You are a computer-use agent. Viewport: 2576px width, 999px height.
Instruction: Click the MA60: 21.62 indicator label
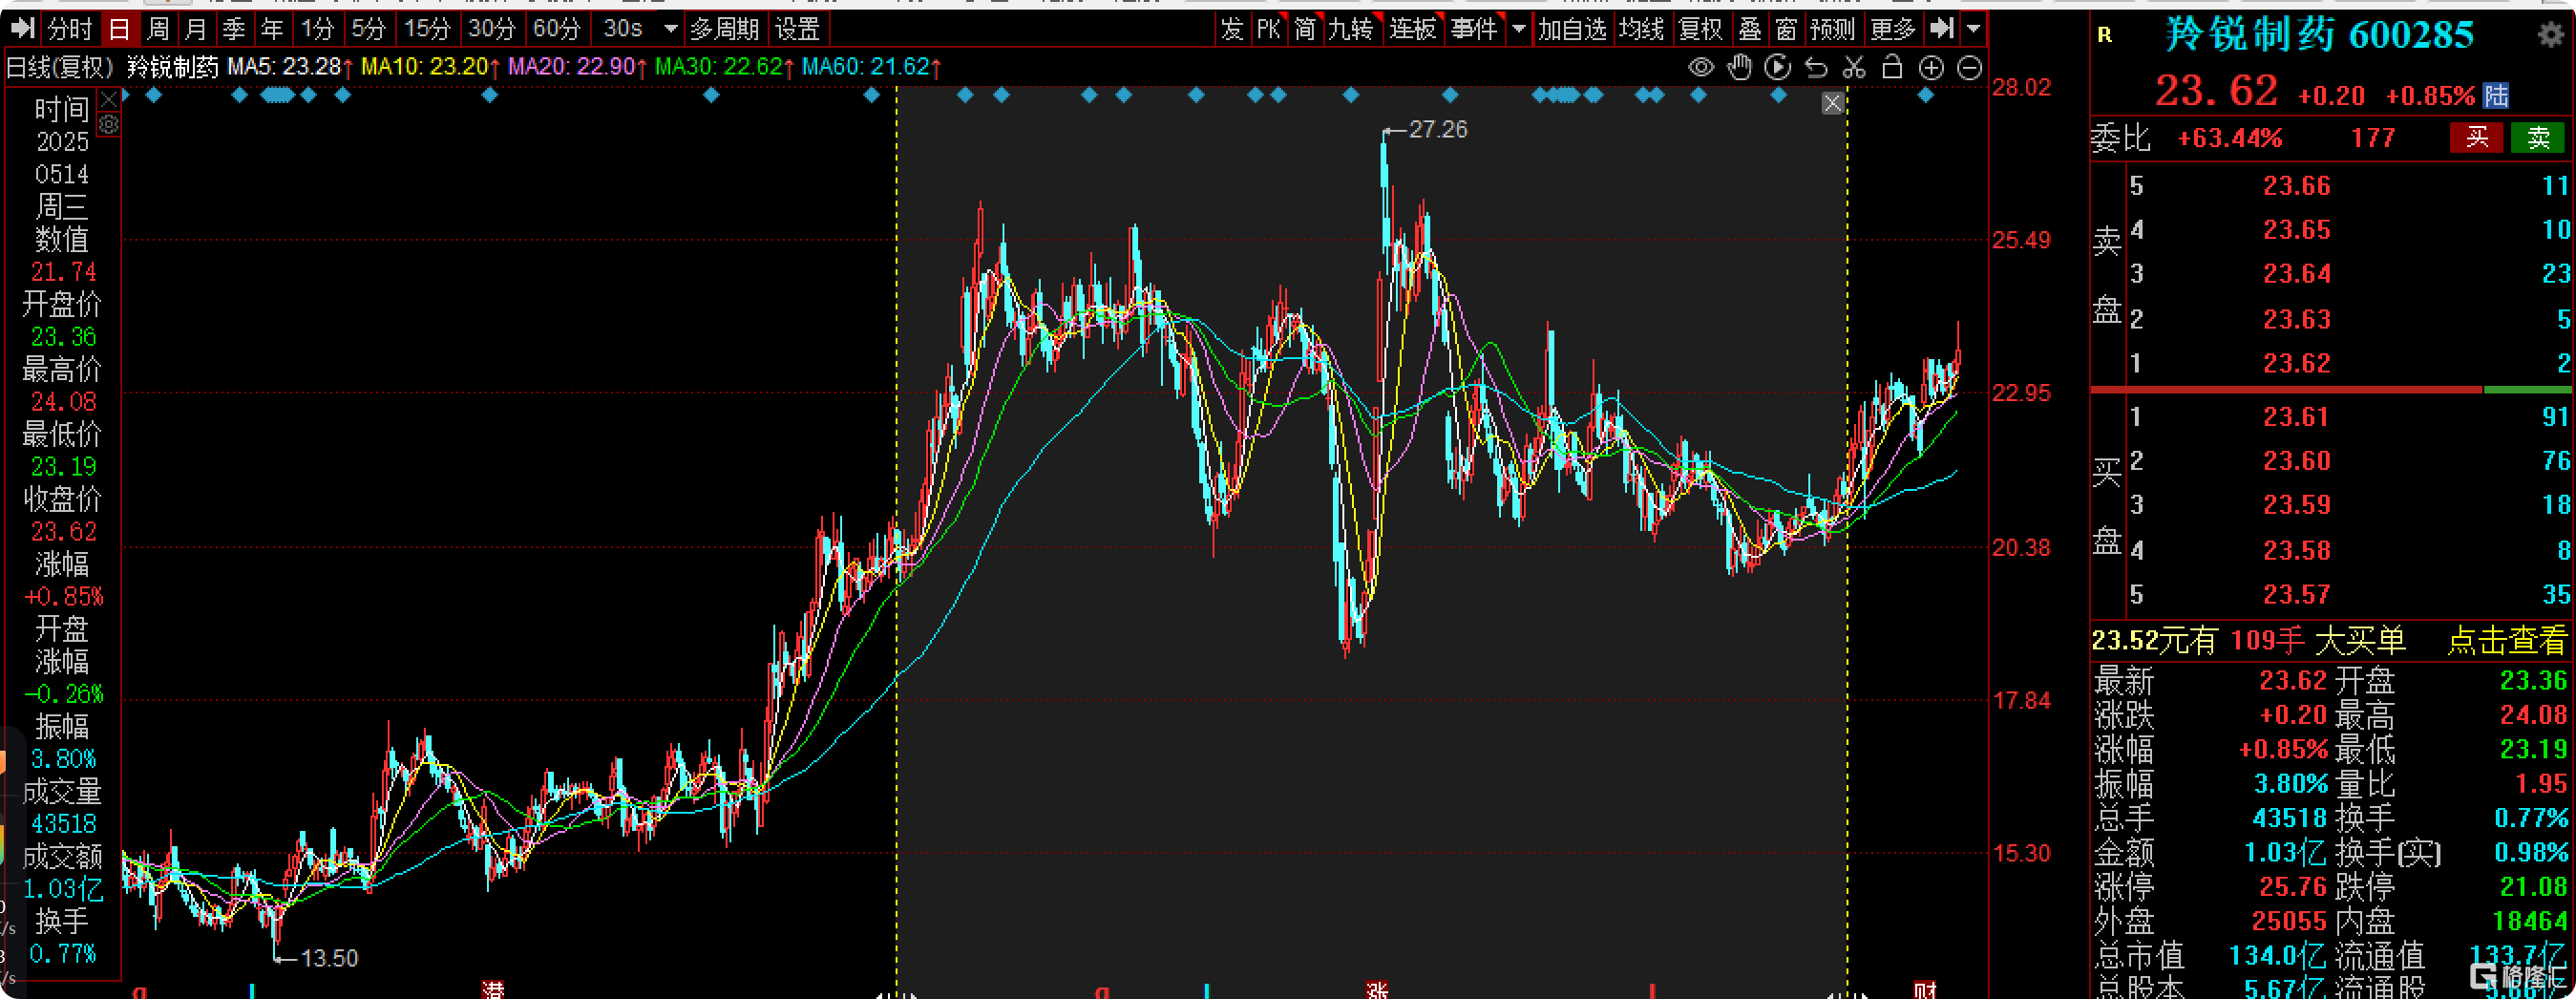[x=871, y=67]
